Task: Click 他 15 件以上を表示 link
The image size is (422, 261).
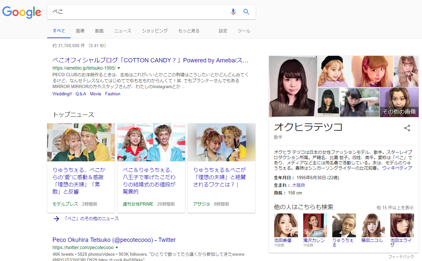Action: 395,208
